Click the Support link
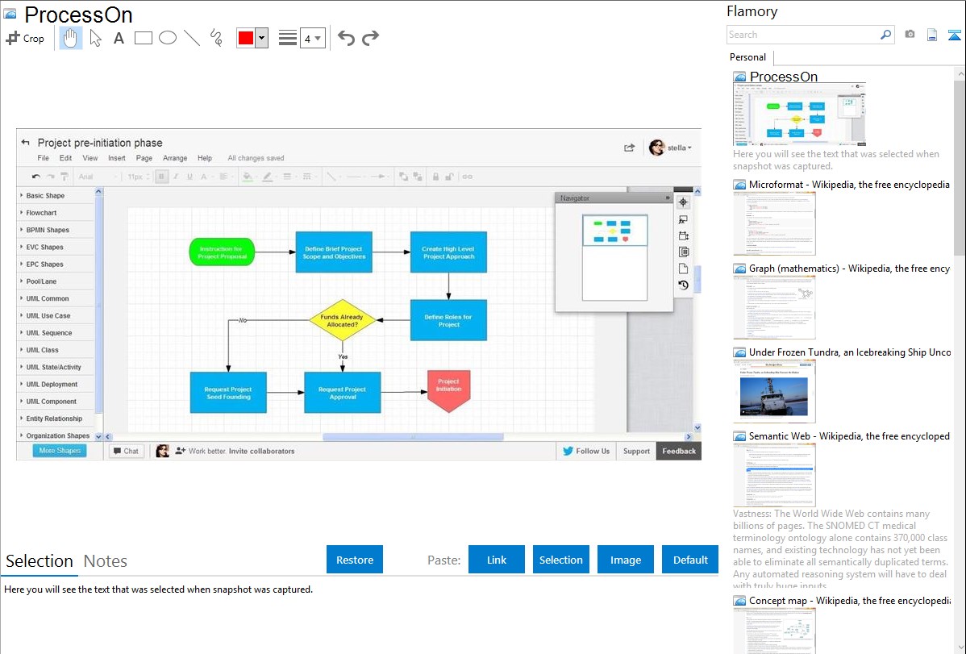Viewport: 966px width, 654px height. (636, 452)
